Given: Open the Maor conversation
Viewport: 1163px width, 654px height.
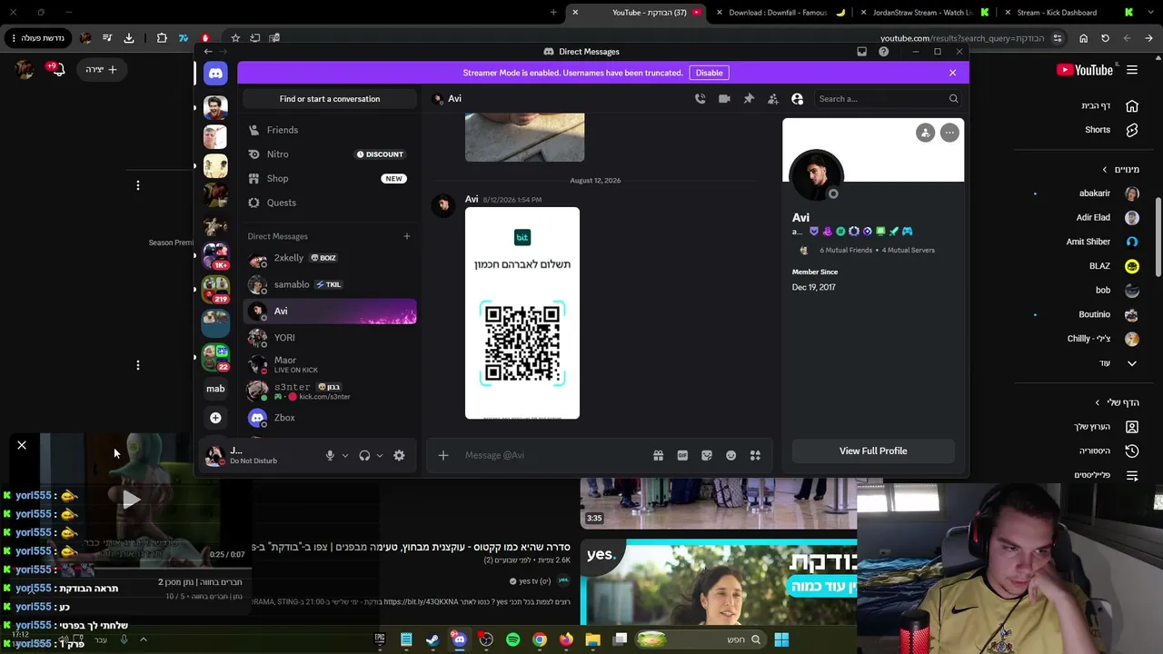Looking at the screenshot, I should (330, 364).
